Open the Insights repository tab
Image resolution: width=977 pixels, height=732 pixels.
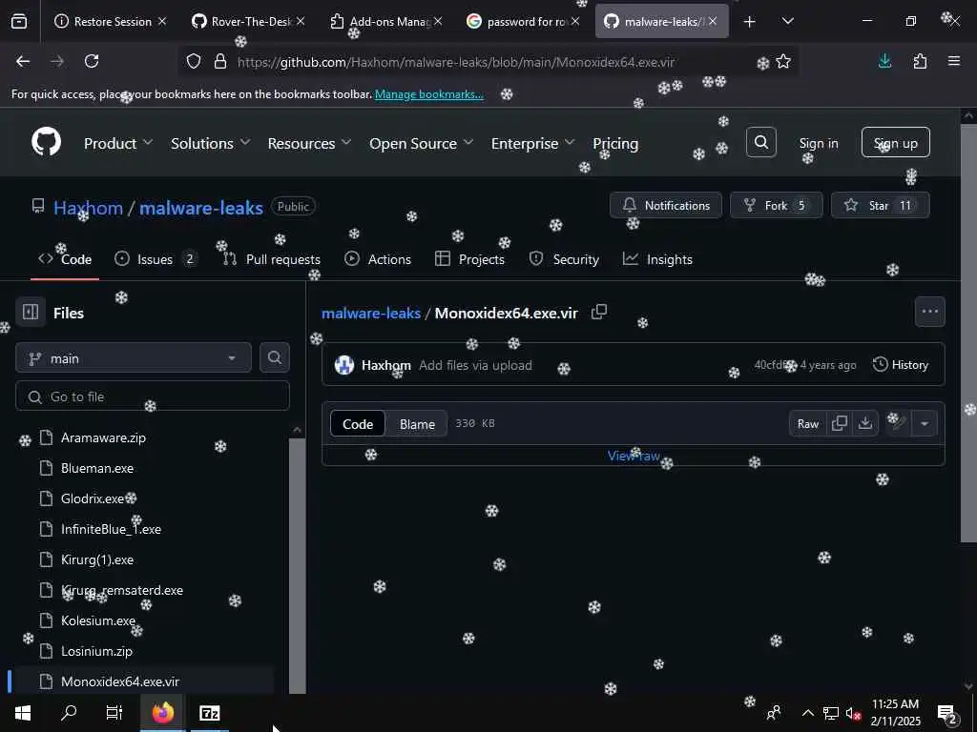(x=657, y=259)
